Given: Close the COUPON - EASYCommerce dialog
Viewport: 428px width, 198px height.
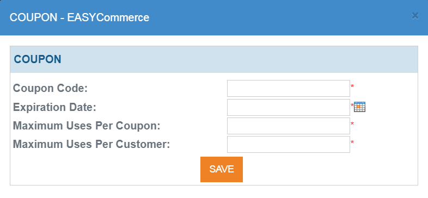Looking at the screenshot, I should coord(415,16).
